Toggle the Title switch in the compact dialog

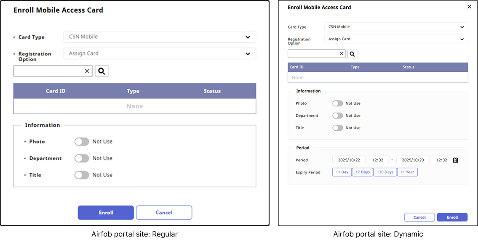[337, 128]
